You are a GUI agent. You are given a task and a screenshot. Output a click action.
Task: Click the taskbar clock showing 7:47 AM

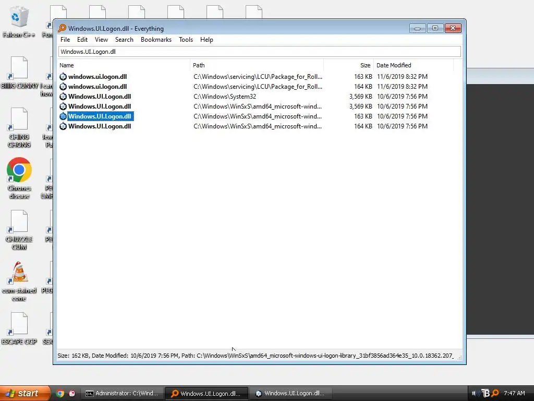click(514, 393)
